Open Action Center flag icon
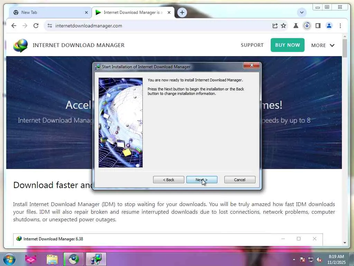Screen dimensions: 354x266 (302, 259)
